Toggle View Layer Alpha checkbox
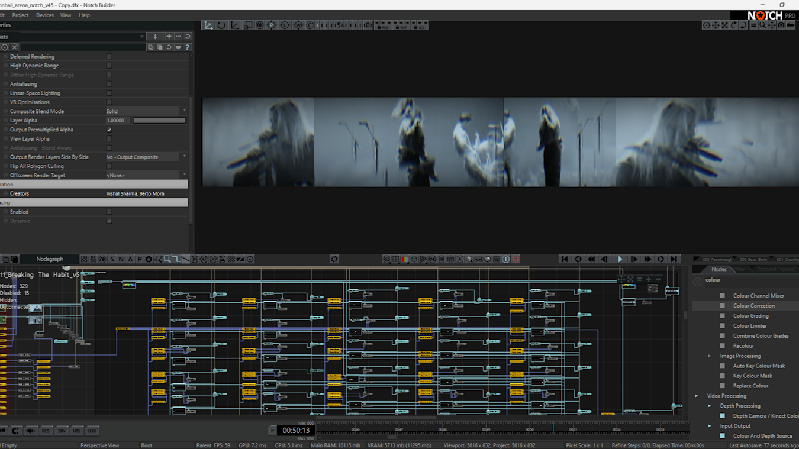Image resolution: width=799 pixels, height=449 pixels. [x=109, y=138]
